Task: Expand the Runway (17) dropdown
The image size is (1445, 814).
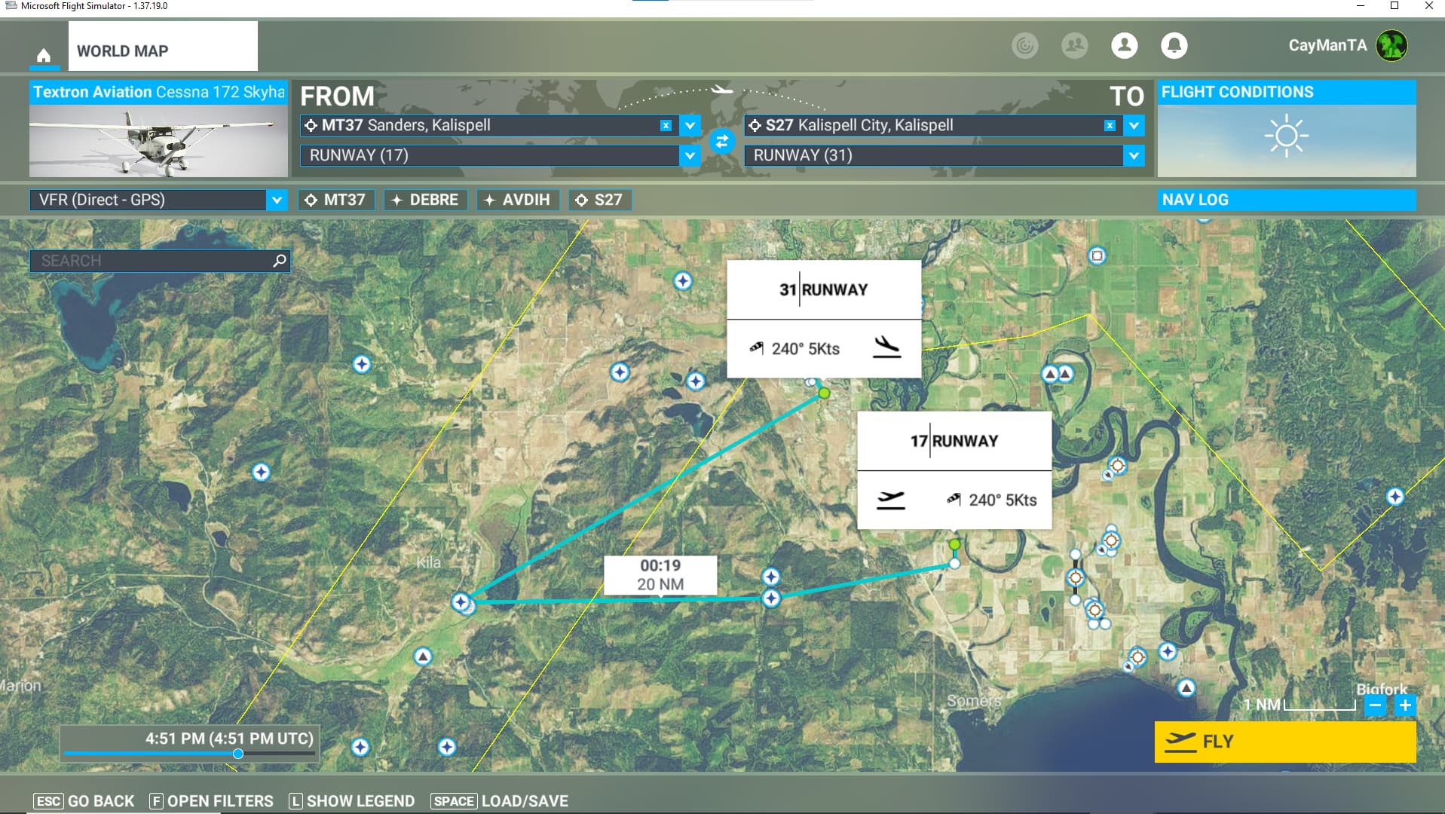Action: (x=690, y=155)
